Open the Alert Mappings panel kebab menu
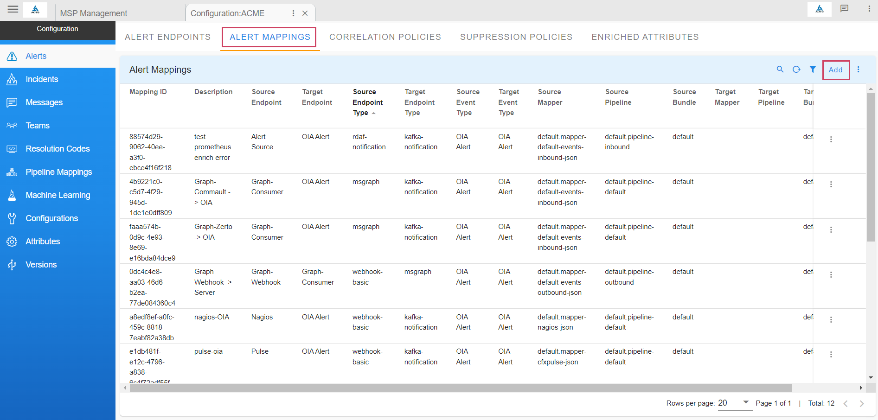This screenshot has width=878, height=420. click(859, 70)
